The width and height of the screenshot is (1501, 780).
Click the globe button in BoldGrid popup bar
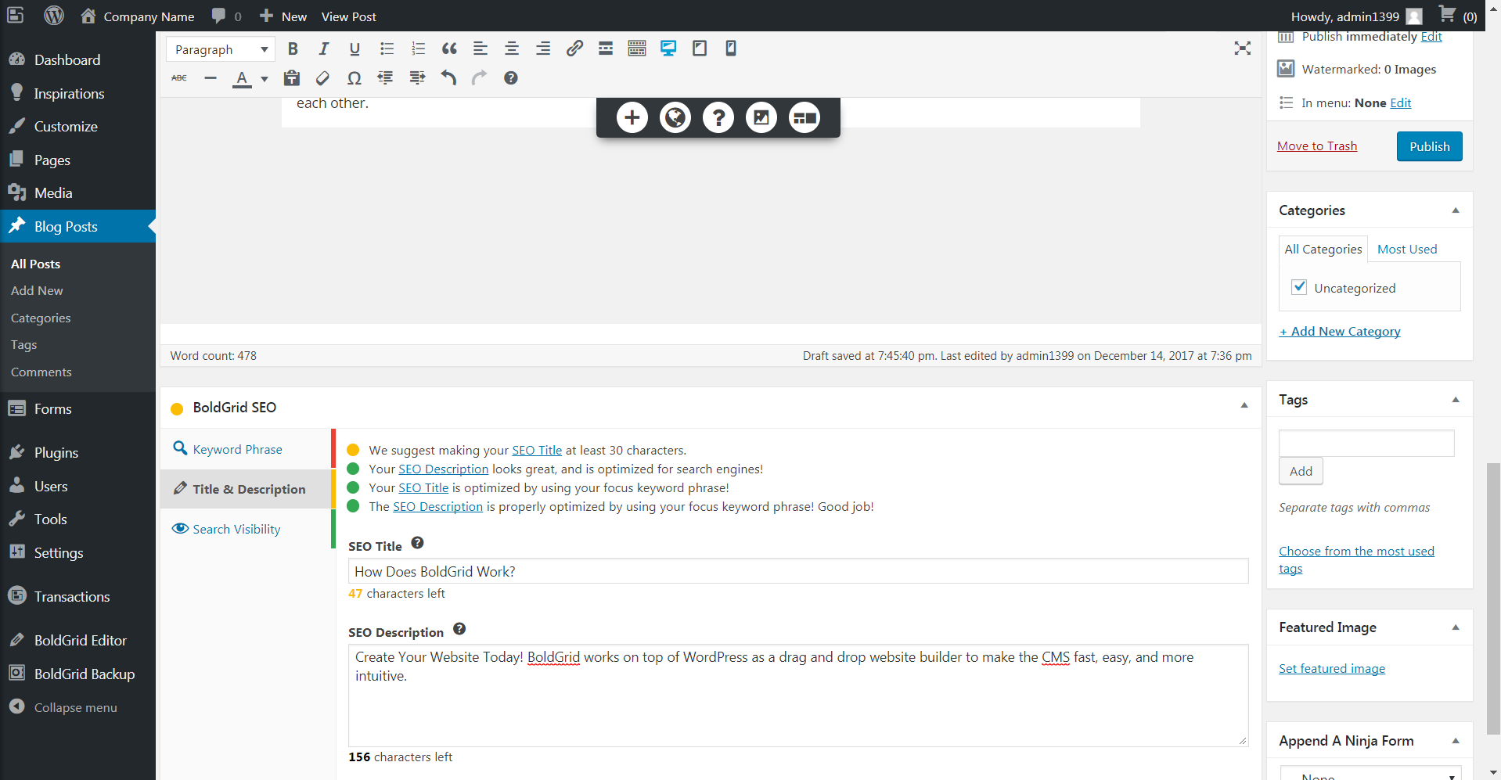click(675, 118)
